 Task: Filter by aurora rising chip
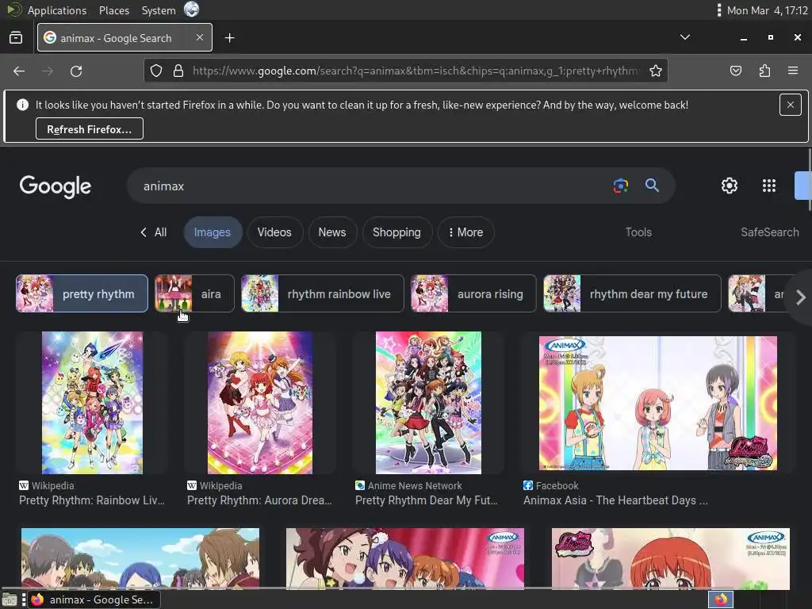[x=473, y=293]
